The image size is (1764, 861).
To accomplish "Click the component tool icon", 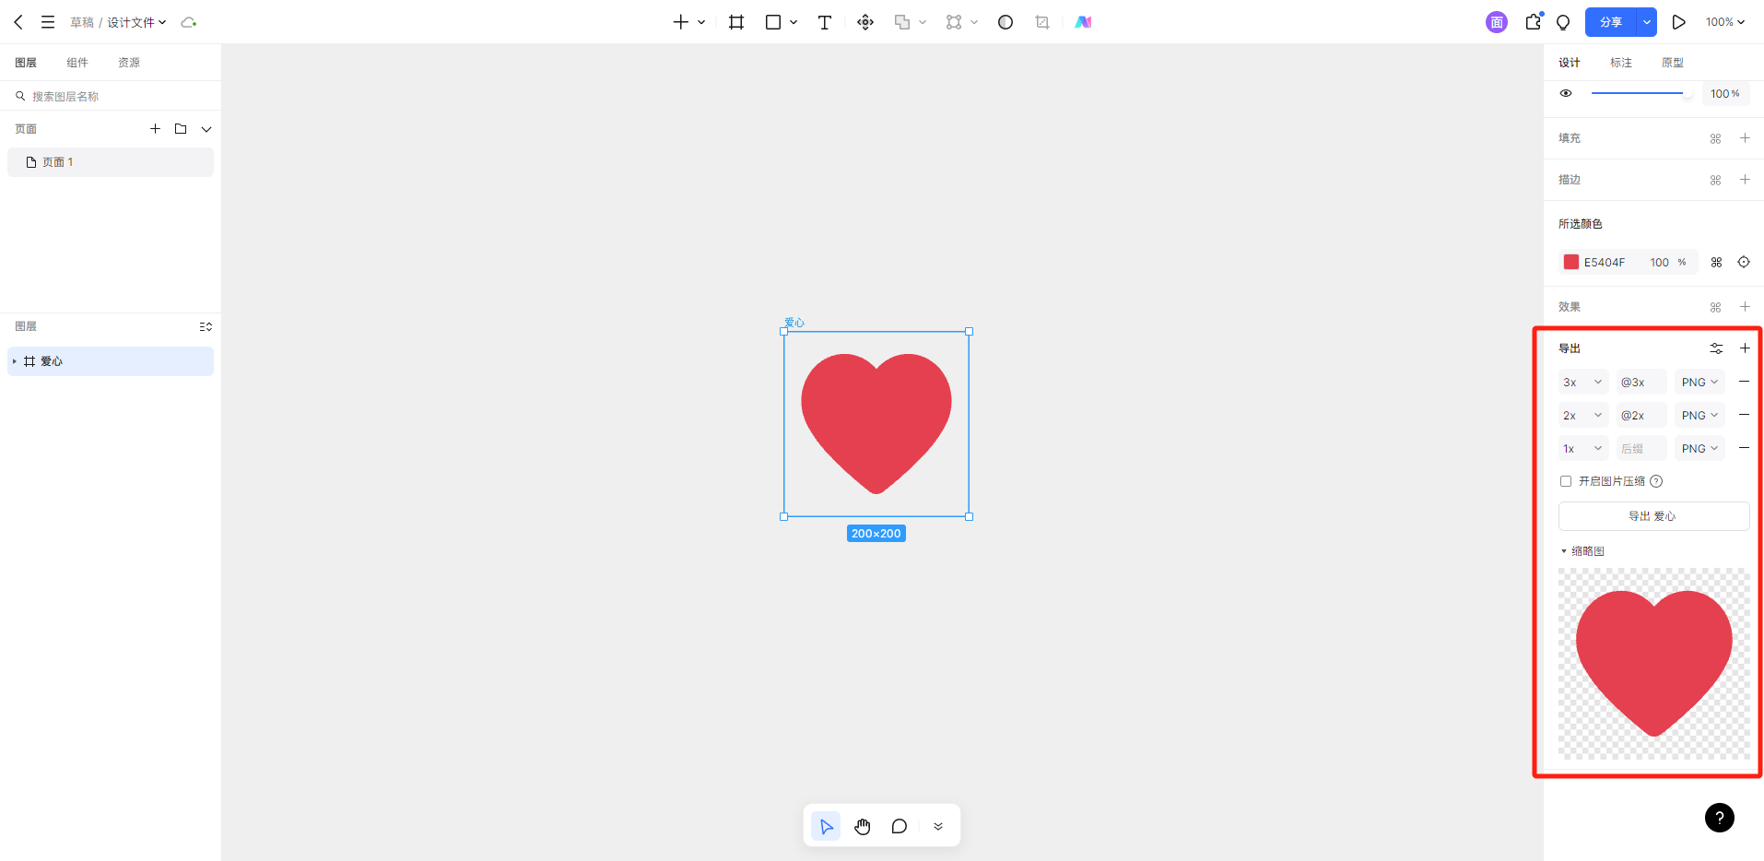I will click(x=865, y=22).
